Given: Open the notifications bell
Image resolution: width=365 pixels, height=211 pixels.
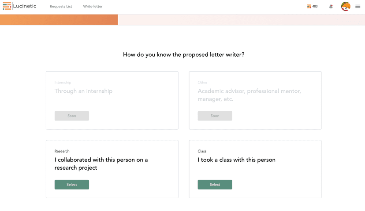Looking at the screenshot, I should click(331, 7).
